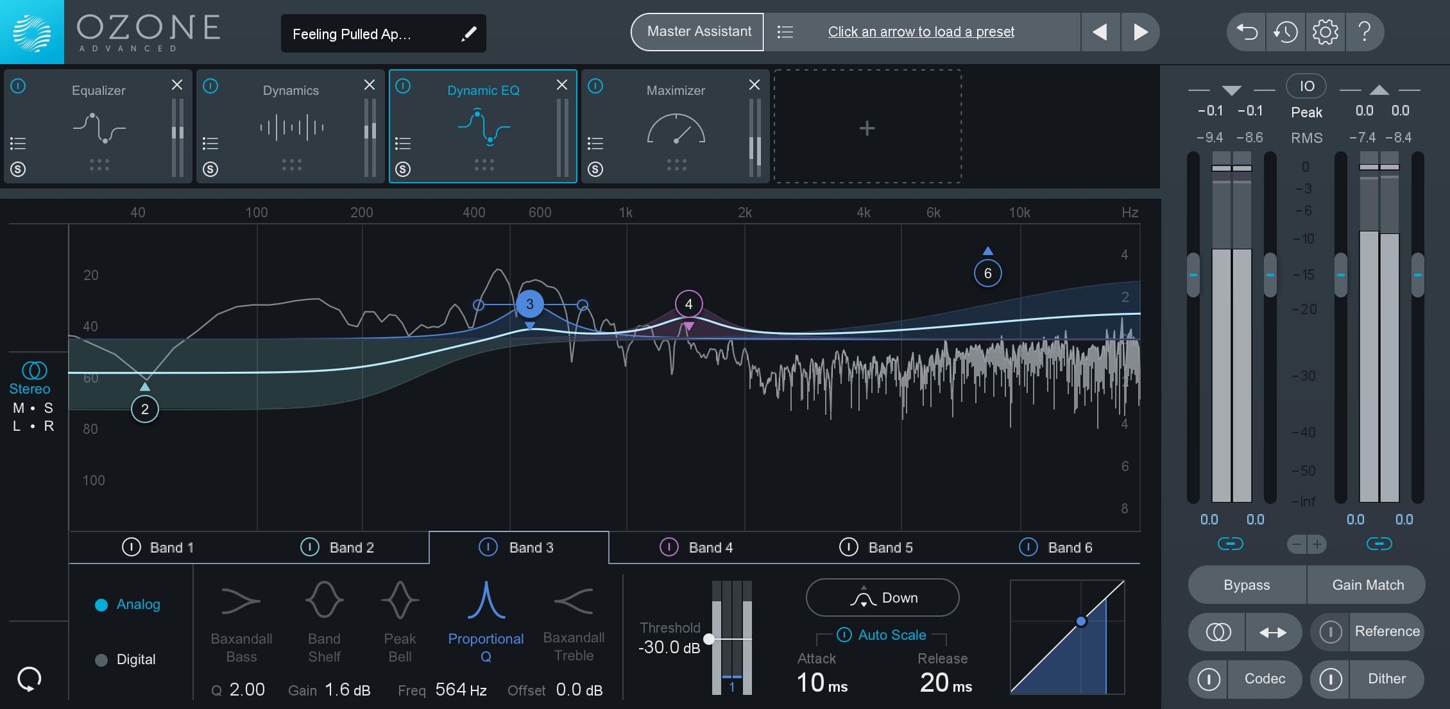
Task: Switch to the Band 6 tab
Action: coord(1070,547)
